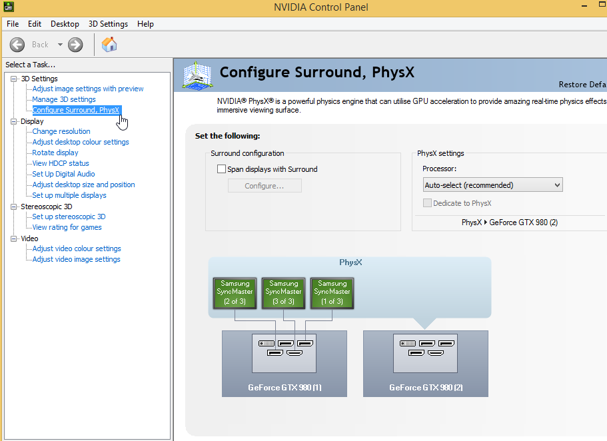This screenshot has height=441, width=607.
Task: Open Adjust video image settings task
Action: coord(76,259)
